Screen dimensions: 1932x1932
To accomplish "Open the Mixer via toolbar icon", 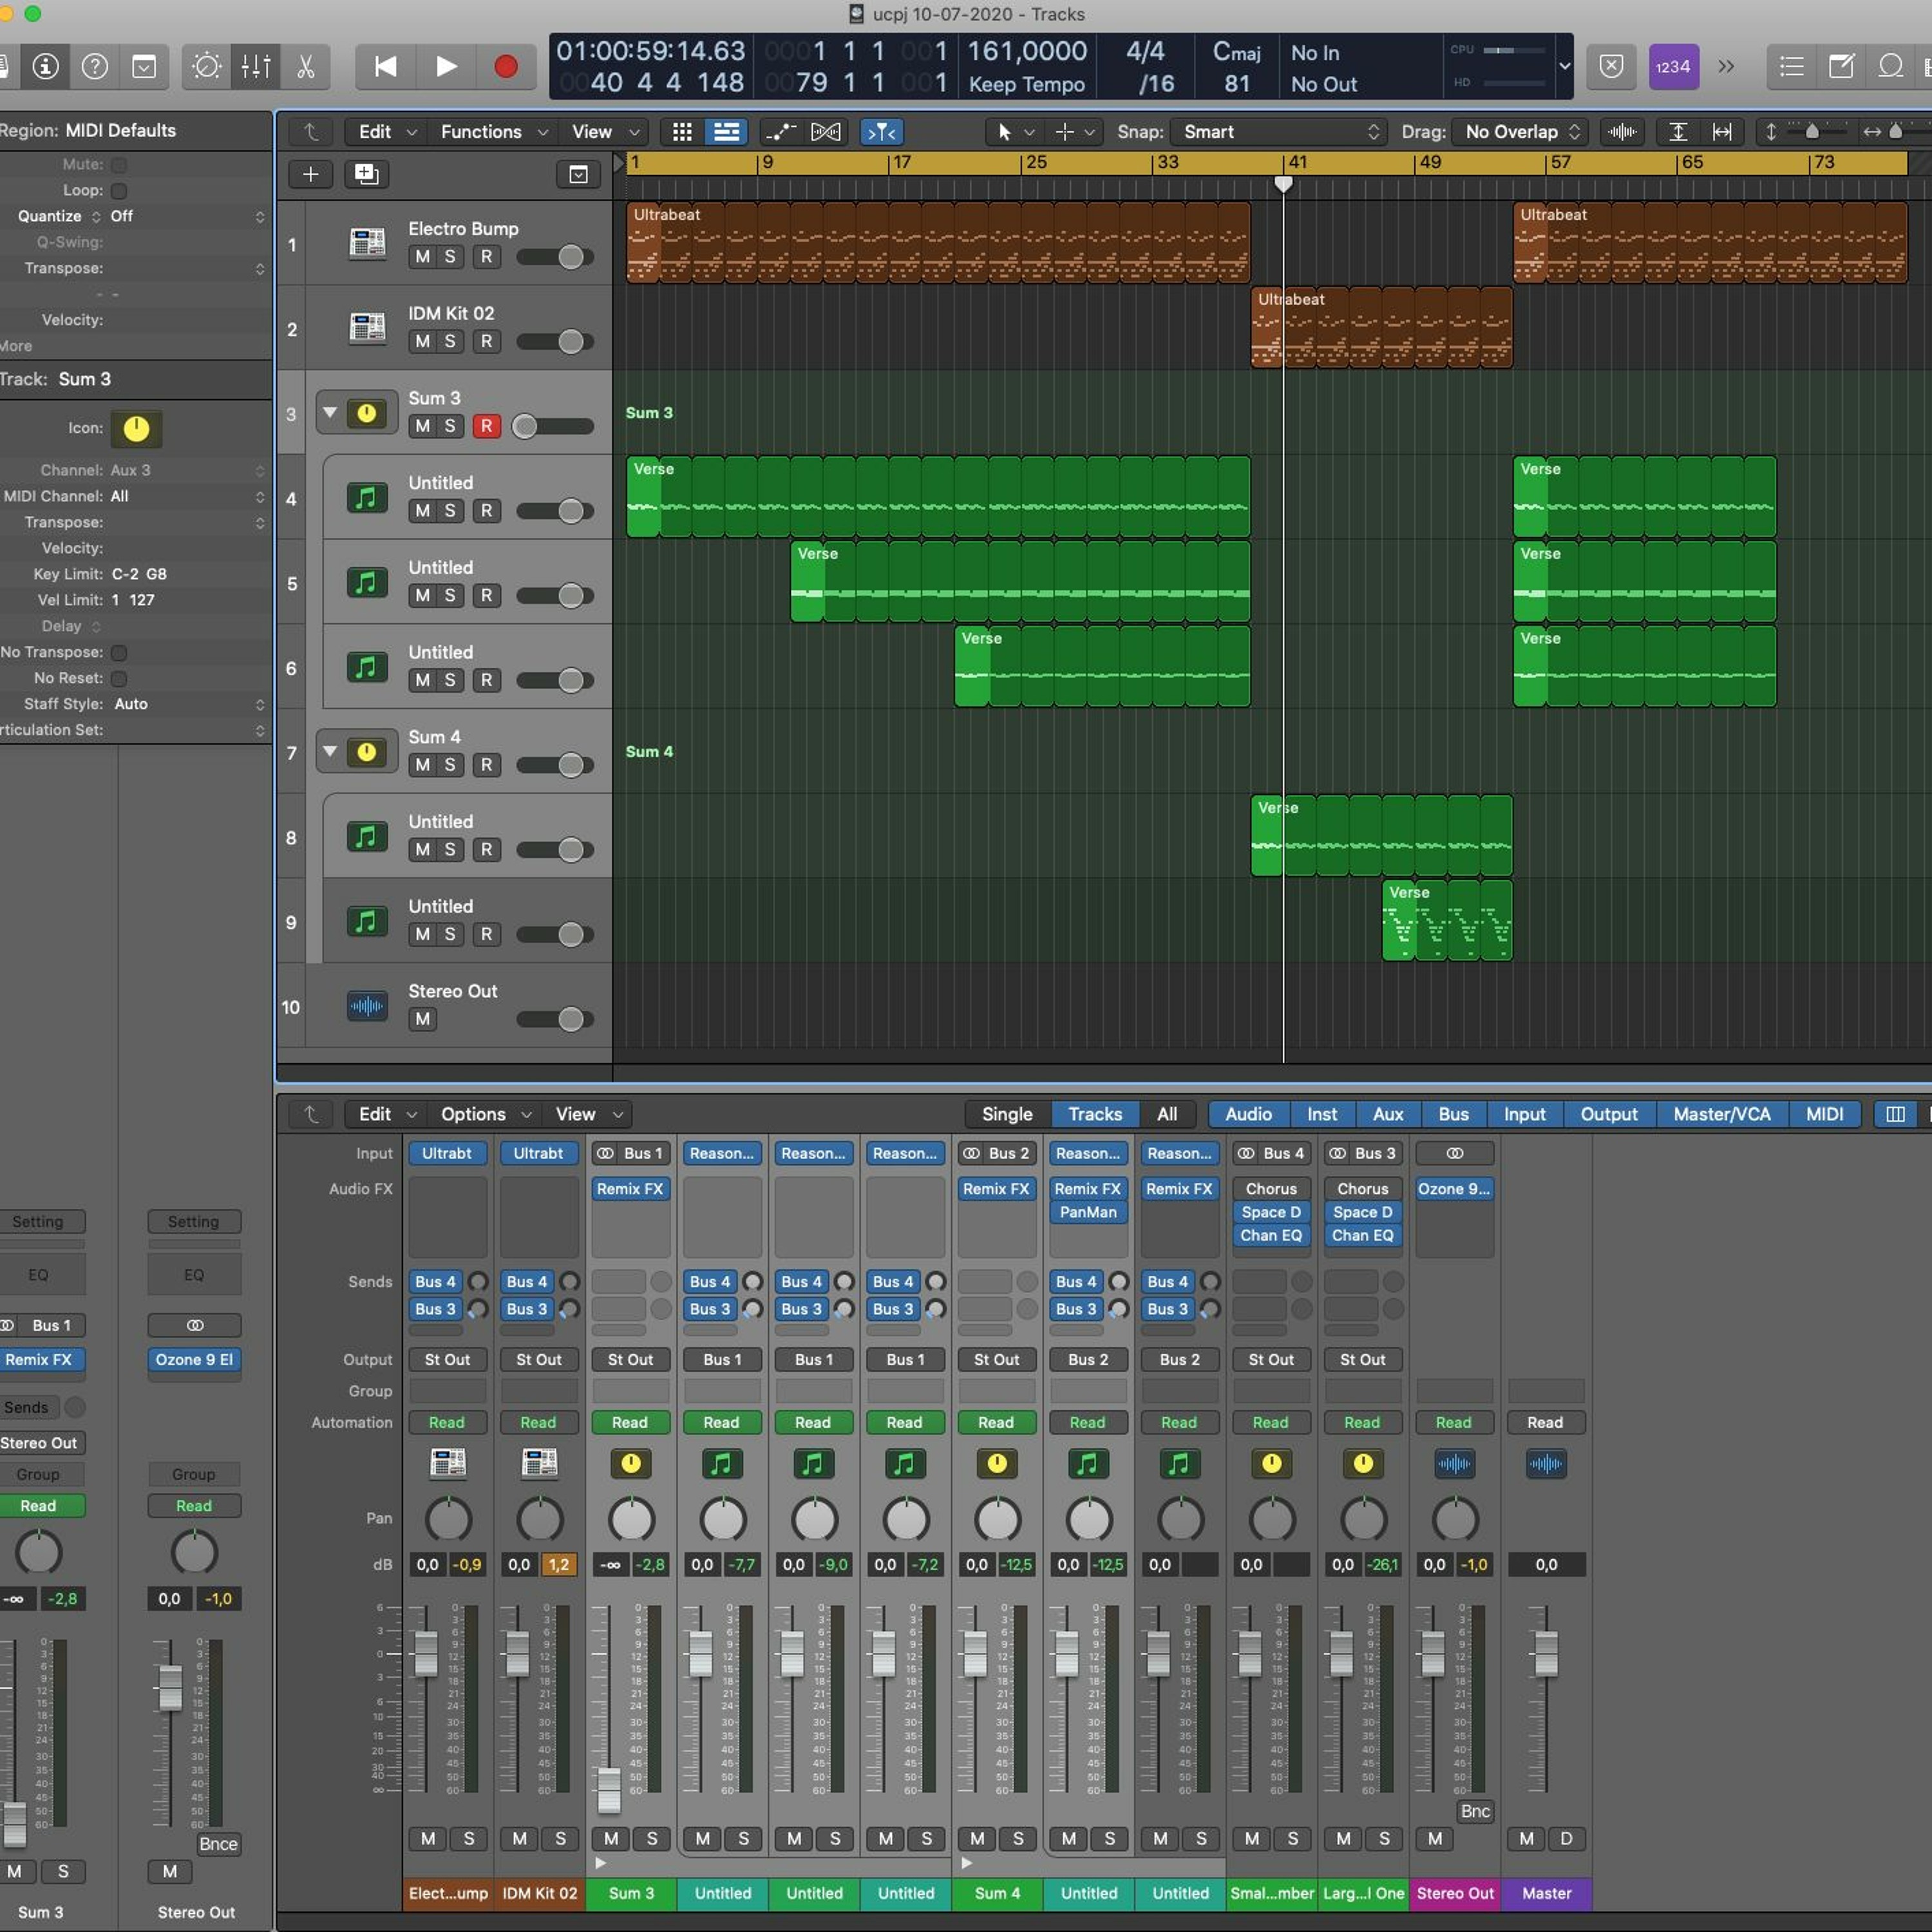I will pos(256,67).
